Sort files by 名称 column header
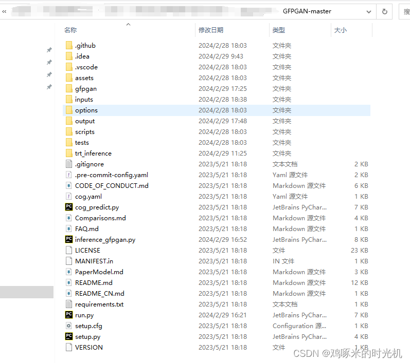 click(x=70, y=30)
